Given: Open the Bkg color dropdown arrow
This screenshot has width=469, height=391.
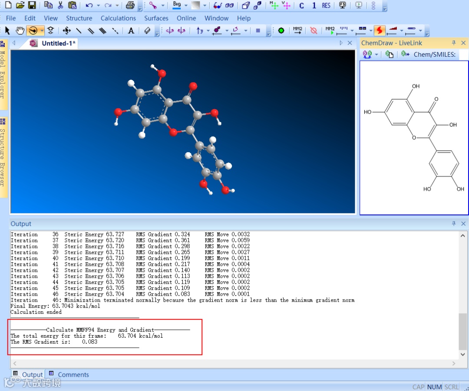Looking at the screenshot, I should (186, 5).
